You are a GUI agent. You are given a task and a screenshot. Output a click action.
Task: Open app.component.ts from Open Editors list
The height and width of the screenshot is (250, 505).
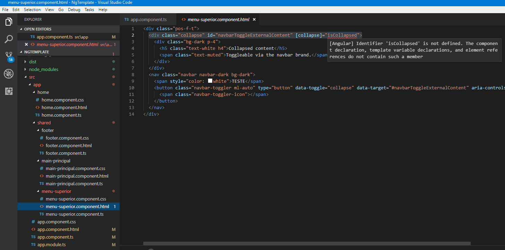68,37
